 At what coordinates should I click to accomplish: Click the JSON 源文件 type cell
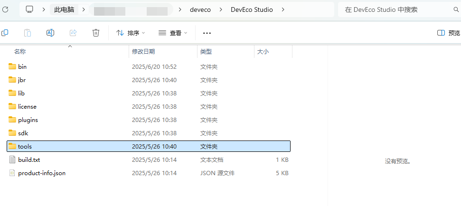pos(217,173)
